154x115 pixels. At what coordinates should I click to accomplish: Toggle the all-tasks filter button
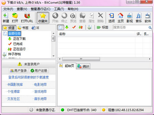(61, 27)
